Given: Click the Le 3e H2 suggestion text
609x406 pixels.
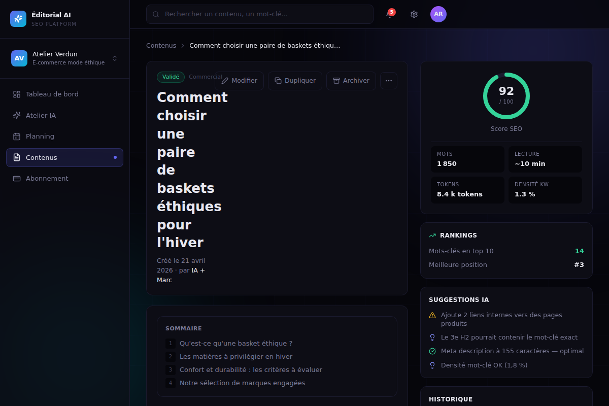Looking at the screenshot, I should click(x=509, y=337).
